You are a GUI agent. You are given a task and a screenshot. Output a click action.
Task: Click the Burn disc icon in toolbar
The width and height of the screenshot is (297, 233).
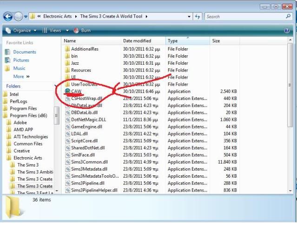pos(76,30)
